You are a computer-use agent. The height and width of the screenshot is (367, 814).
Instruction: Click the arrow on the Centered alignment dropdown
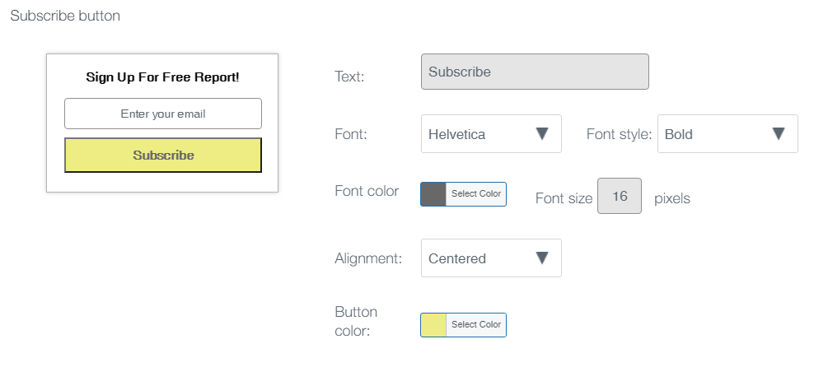click(x=541, y=258)
